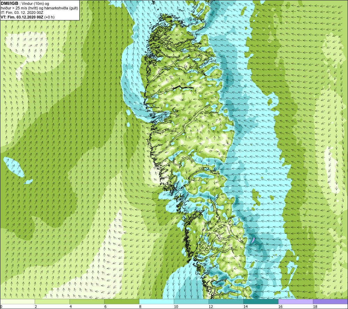Click the 6–8 m/s dark green legend swatch
The image size is (348, 309).
click(121, 301)
